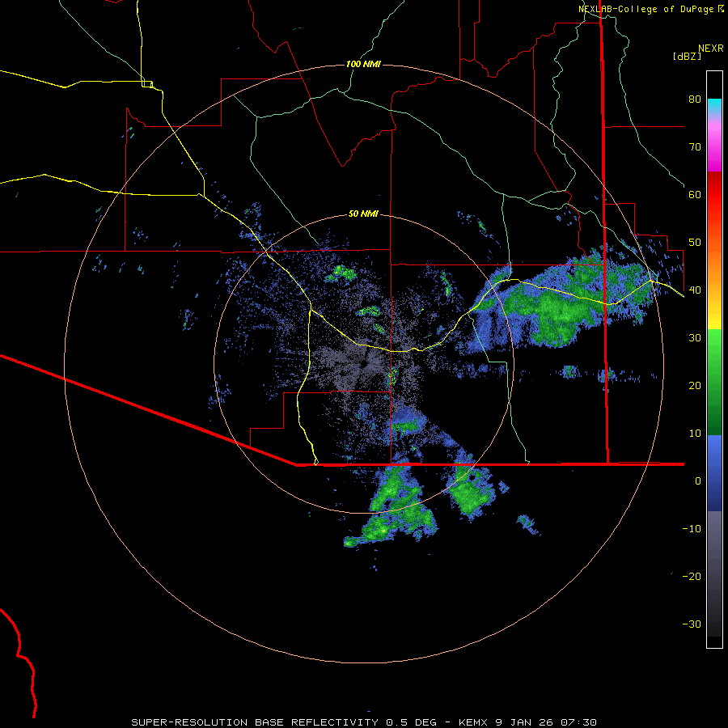Click the 40 dBZ scale value
The height and width of the screenshot is (728, 728).
[x=695, y=290]
